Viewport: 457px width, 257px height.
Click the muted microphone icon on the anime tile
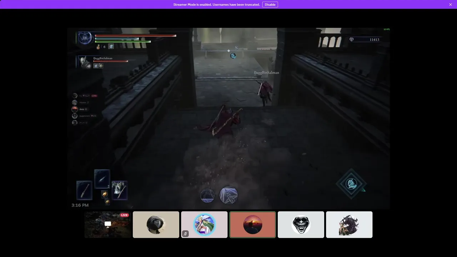coord(185,234)
